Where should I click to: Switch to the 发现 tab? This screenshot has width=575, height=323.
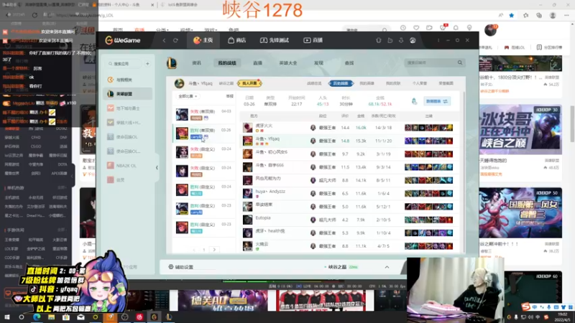[318, 63]
